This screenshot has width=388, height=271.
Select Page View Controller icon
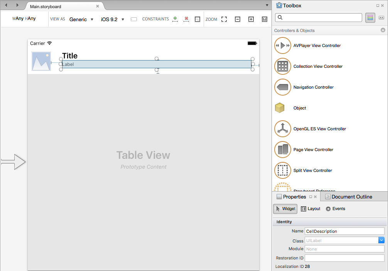(283, 150)
